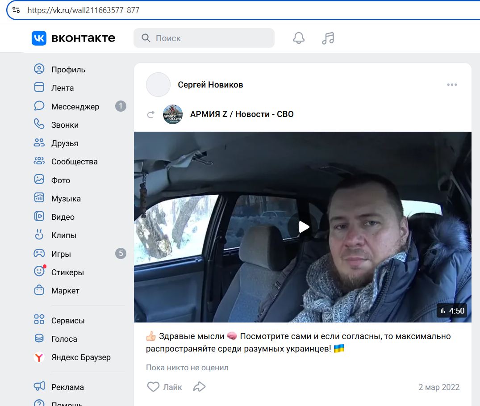This screenshot has height=406, width=480.
Task: Click the Сообщества group icon
Action: tap(39, 161)
